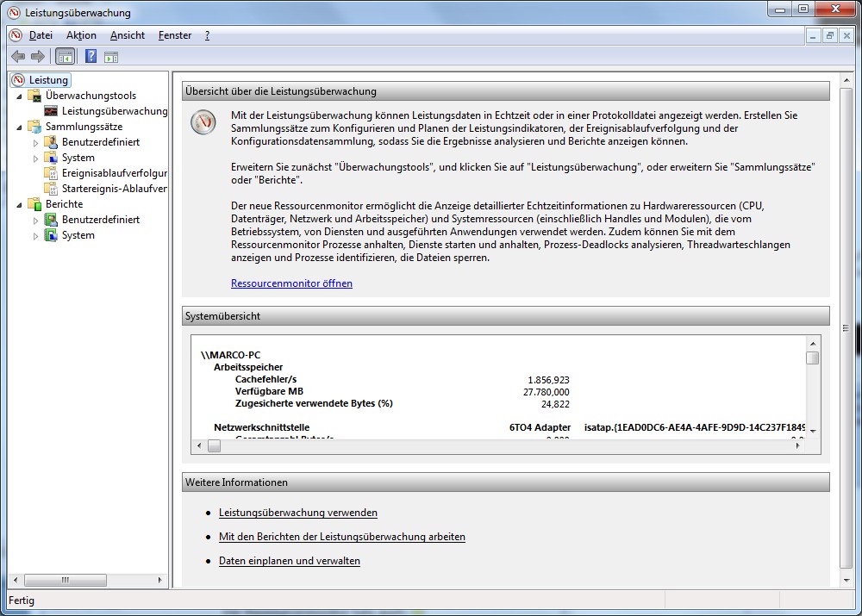Expand System under Sammlungssätze
The width and height of the screenshot is (862, 616).
pyautogui.click(x=35, y=159)
